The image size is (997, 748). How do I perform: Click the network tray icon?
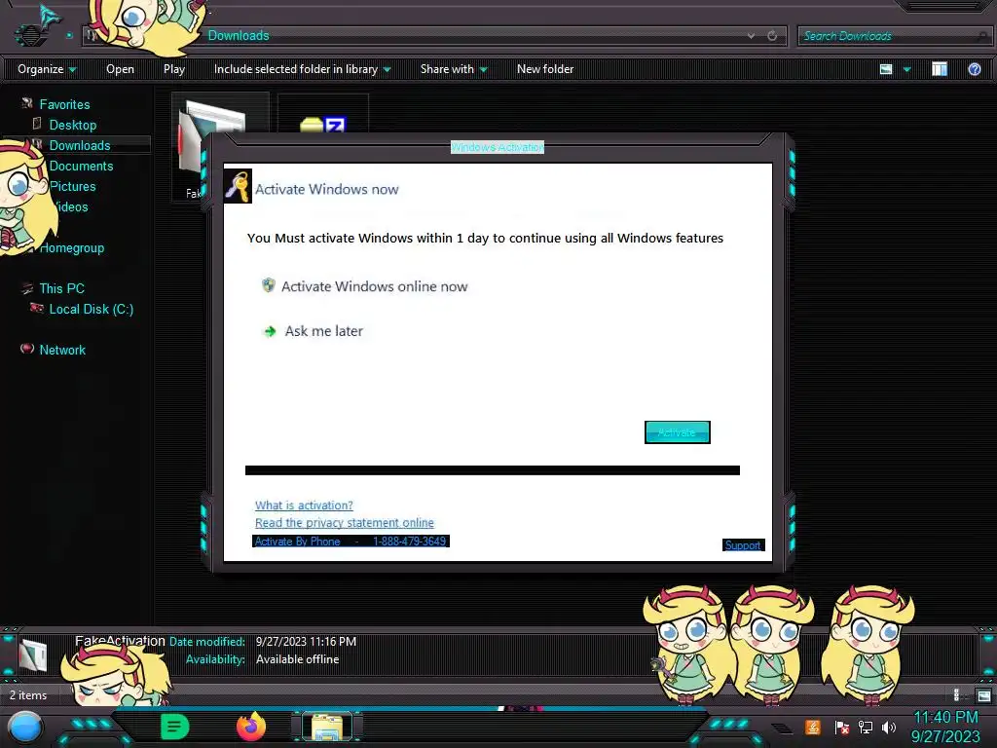coord(866,727)
